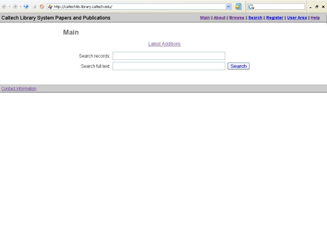The height and width of the screenshot is (245, 327).
Task: Open the Google search engine selector icon
Action: pos(251,7)
